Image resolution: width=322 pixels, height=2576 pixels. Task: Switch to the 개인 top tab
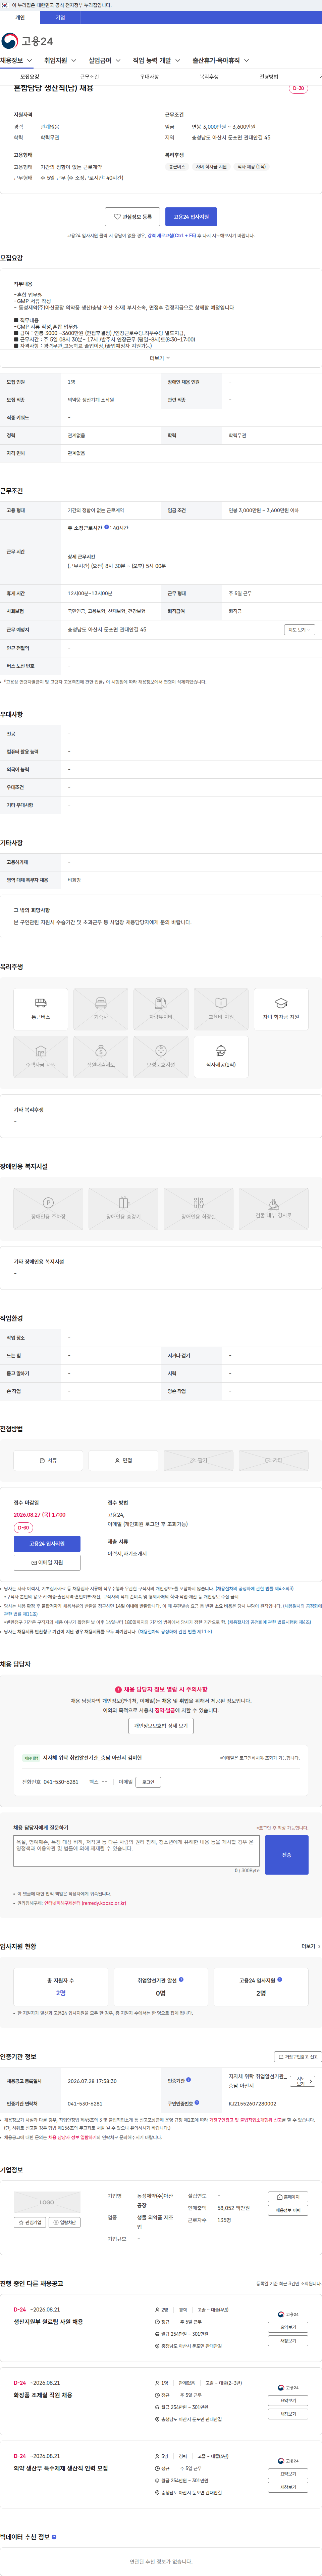pos(20,17)
